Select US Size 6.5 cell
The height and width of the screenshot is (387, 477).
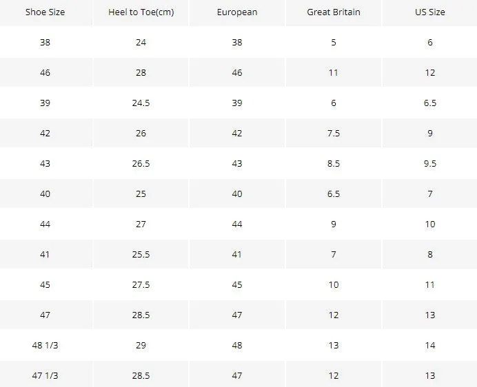pos(430,103)
